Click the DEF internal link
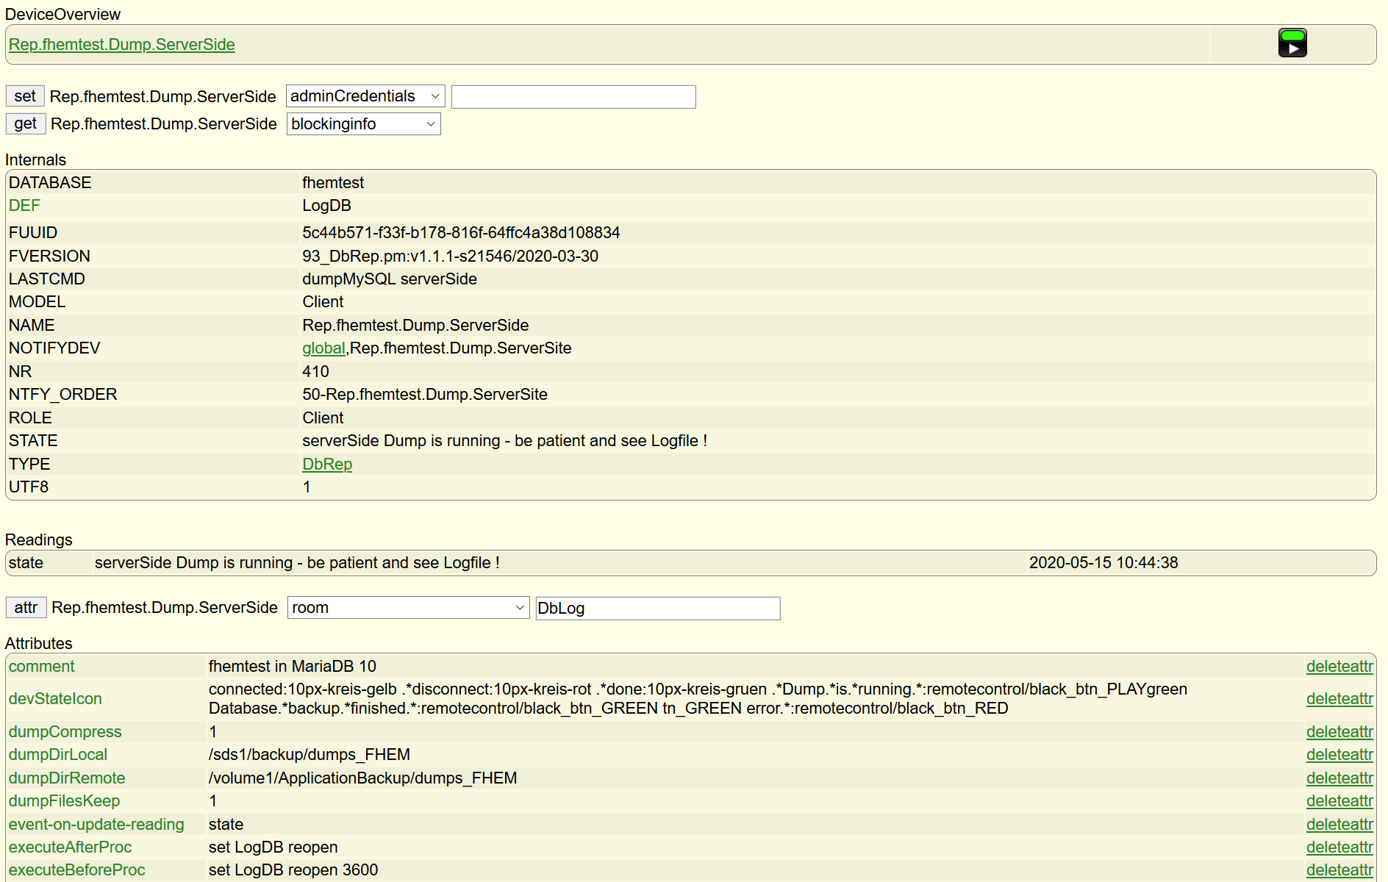The height and width of the screenshot is (882, 1388). (x=24, y=206)
